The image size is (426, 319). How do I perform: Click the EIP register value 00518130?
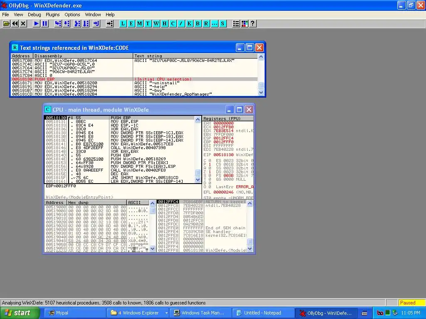(x=223, y=155)
